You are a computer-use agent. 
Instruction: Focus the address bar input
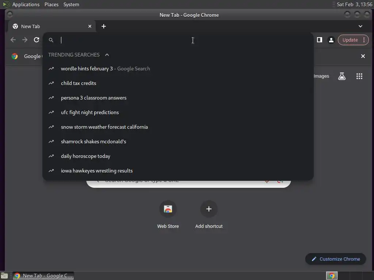coord(178,40)
